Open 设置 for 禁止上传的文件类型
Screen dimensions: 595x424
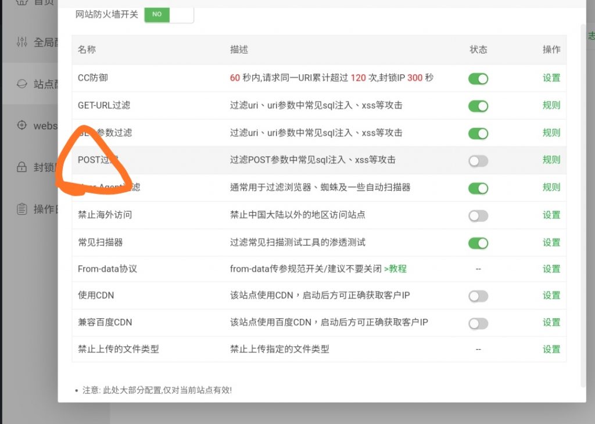(x=551, y=349)
